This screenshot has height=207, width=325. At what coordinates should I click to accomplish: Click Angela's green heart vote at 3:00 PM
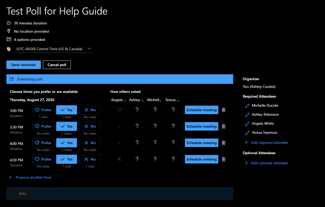(x=119, y=110)
